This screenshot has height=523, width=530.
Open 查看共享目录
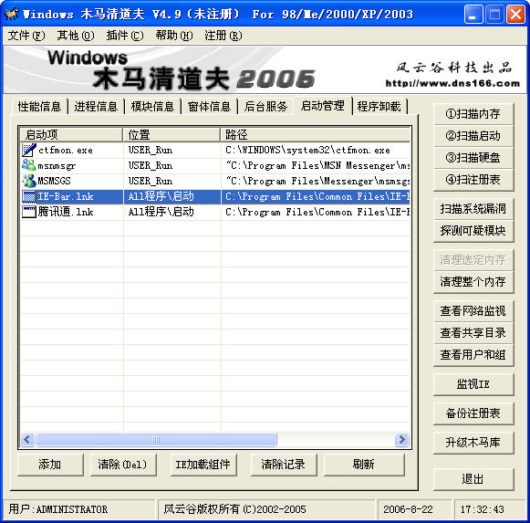(x=473, y=332)
